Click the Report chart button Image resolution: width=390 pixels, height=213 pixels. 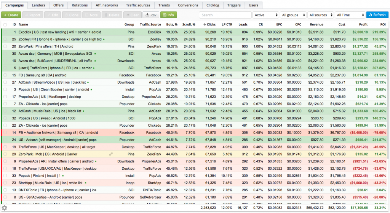(x=33, y=15)
